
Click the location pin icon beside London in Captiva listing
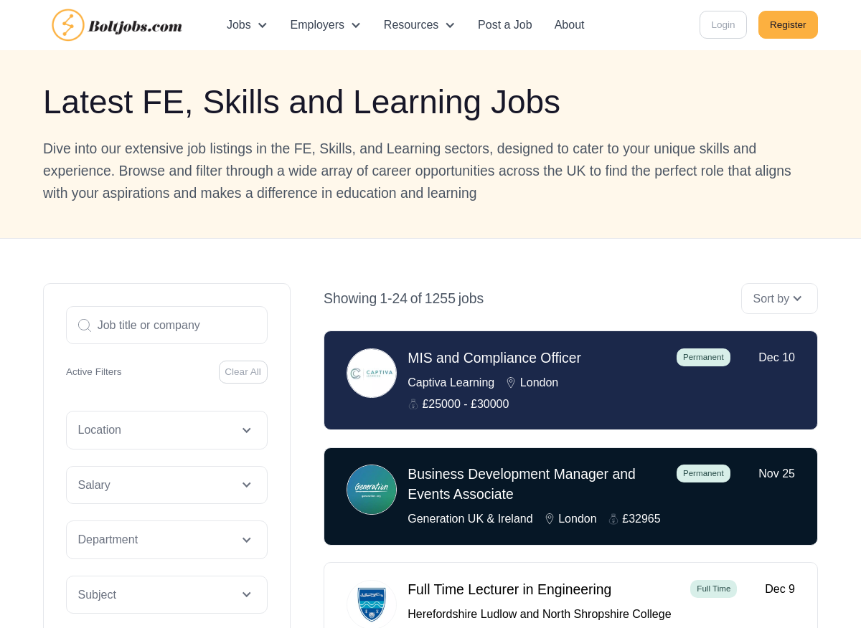(511, 383)
